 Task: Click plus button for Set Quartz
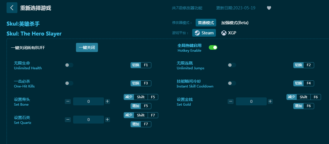click(107, 120)
